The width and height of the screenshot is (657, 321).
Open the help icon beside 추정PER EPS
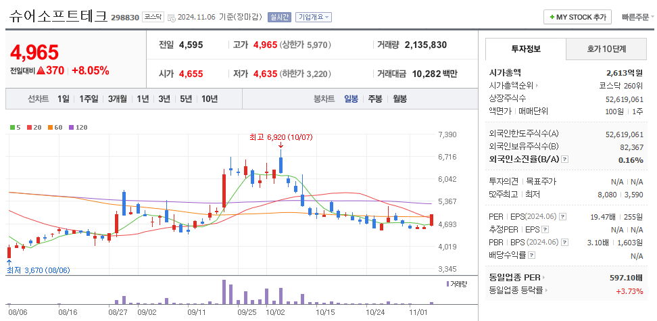(x=545, y=230)
